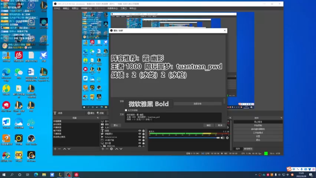Image resolution: width=316 pixels, height=178 pixels.
Task: Move scene up with the up arrow
Action: [x=64, y=149]
